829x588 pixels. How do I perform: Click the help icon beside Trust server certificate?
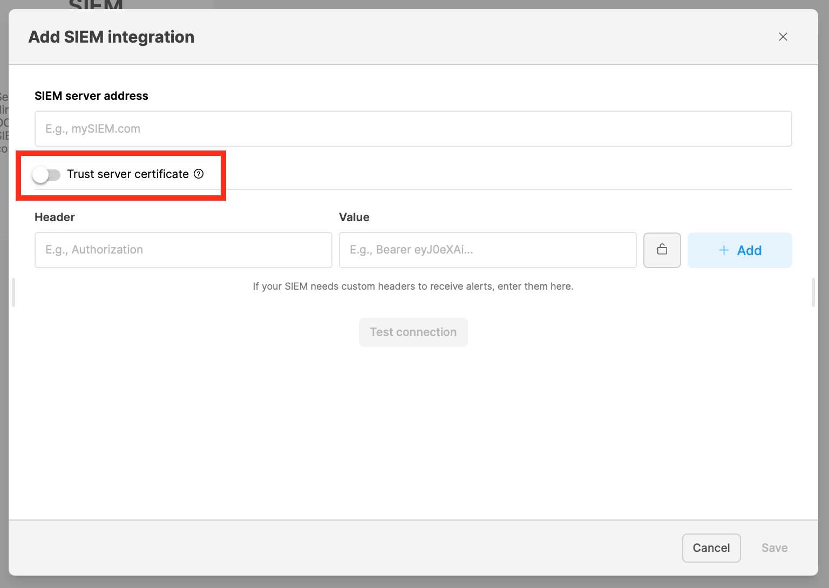(x=199, y=174)
